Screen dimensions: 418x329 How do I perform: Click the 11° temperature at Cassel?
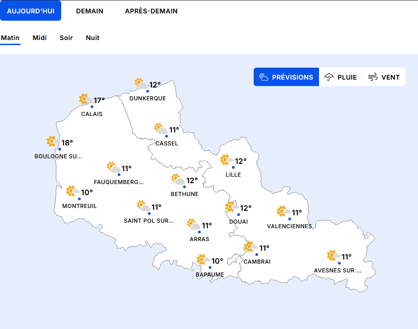tap(174, 130)
